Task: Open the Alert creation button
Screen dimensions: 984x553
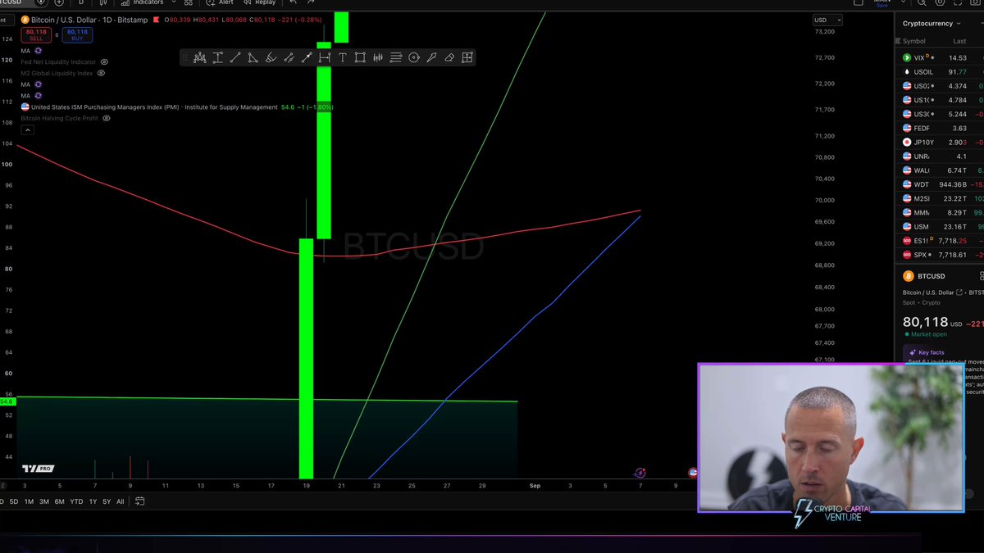Action: point(220,2)
